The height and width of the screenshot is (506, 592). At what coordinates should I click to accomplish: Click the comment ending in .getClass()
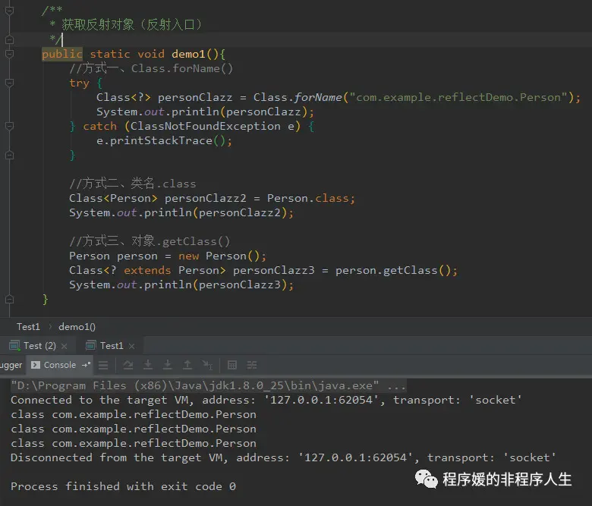pyautogui.click(x=150, y=241)
